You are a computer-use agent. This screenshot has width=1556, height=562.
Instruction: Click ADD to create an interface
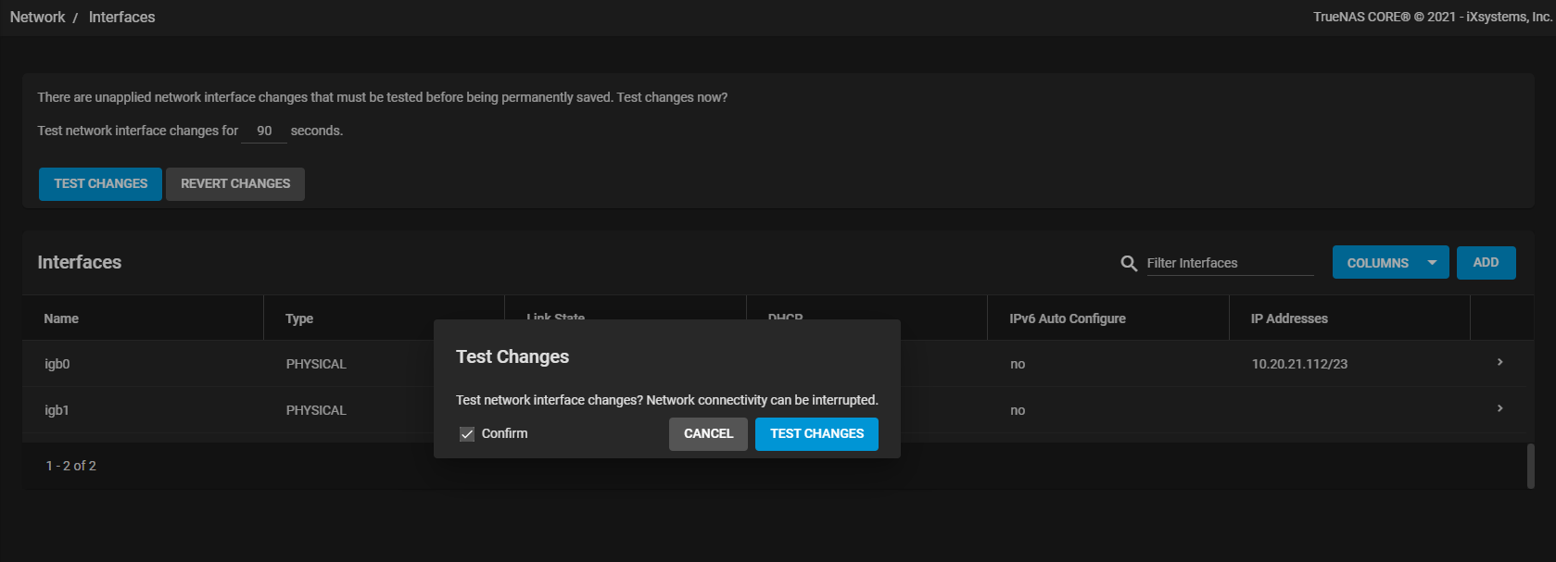point(1486,263)
